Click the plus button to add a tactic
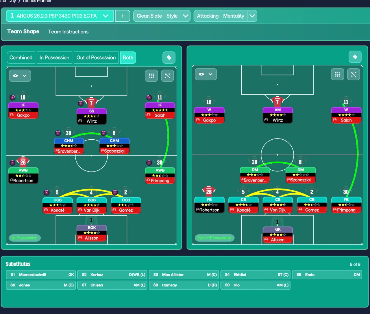The image size is (370, 314). (123, 16)
